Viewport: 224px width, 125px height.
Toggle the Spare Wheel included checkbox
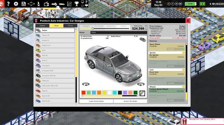click(x=183, y=49)
